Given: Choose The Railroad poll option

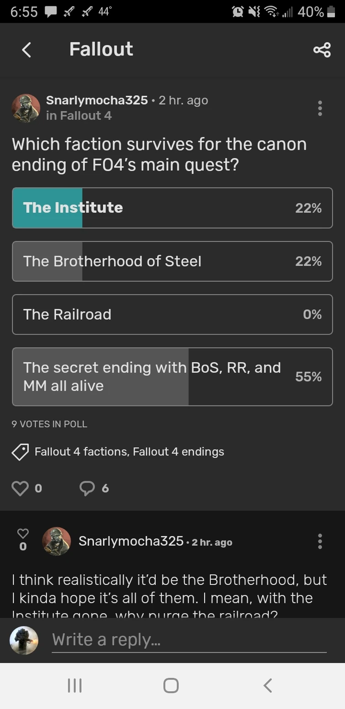Looking at the screenshot, I should [x=172, y=314].
